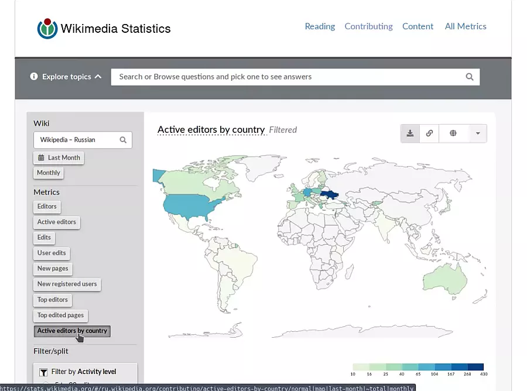Open the Reading menu

pos(320,26)
